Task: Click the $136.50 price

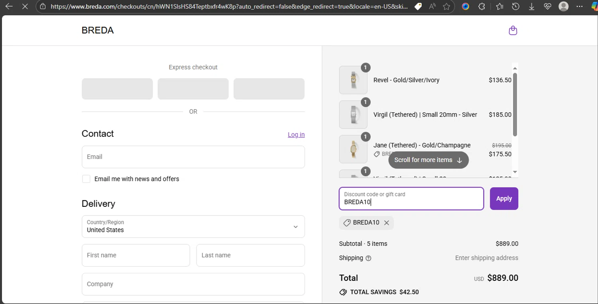Action: [500, 80]
